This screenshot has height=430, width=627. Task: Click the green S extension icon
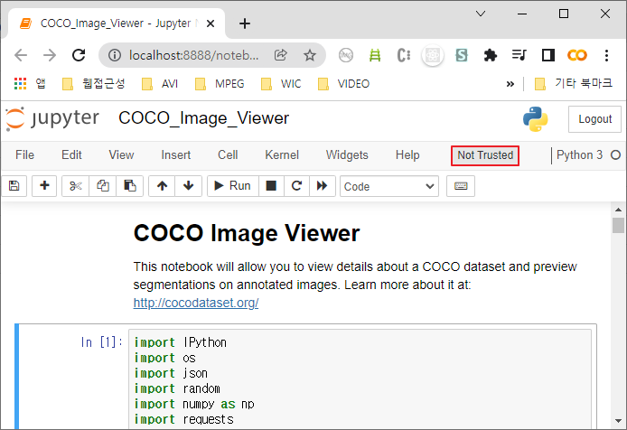pos(462,55)
